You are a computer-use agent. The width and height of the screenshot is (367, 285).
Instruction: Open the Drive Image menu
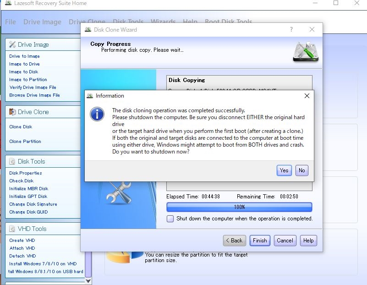pos(42,22)
